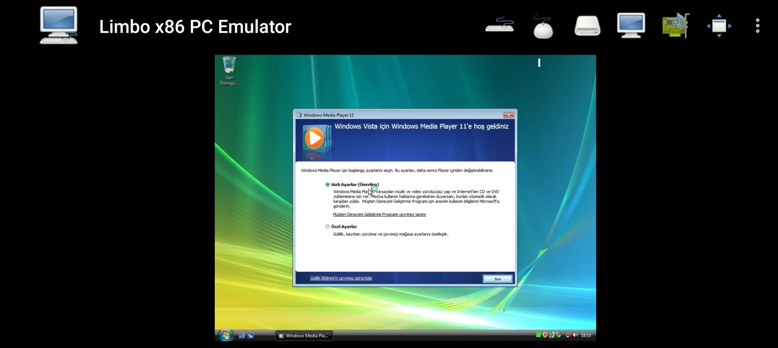Click Windows Media Pla... taskbar button
The image size is (778, 348).
pyautogui.click(x=304, y=335)
